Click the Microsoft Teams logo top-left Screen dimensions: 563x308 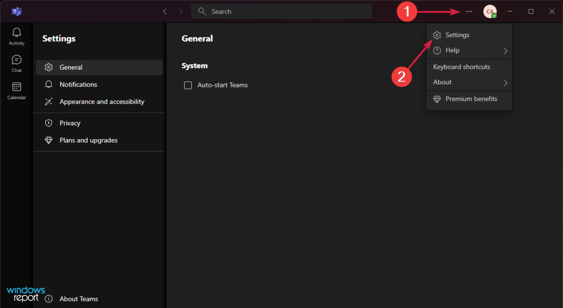click(16, 11)
